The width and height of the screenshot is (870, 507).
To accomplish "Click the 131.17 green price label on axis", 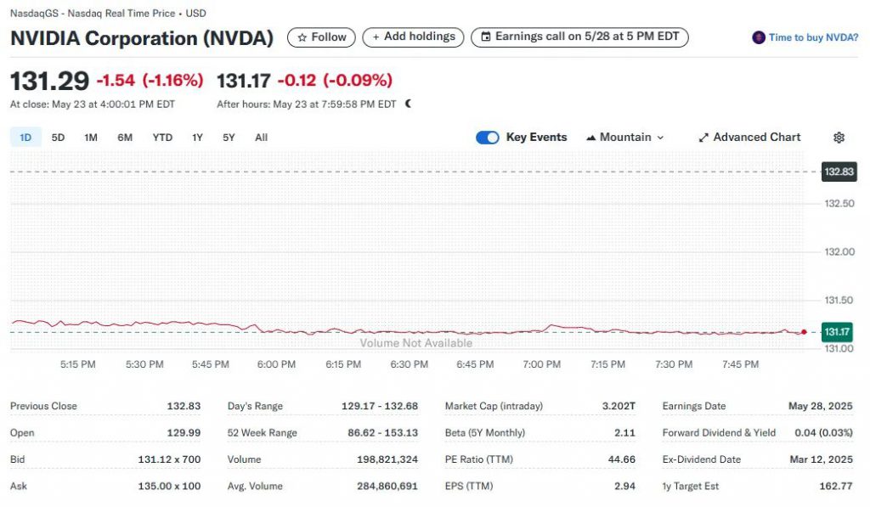I will coord(837,332).
